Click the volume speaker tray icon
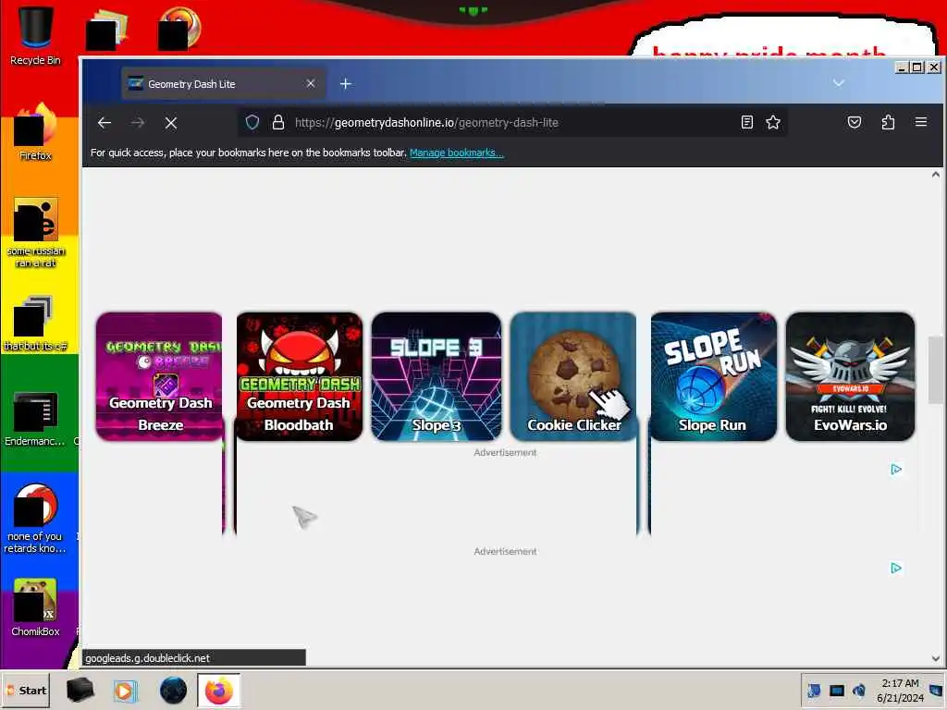Image resolution: width=947 pixels, height=710 pixels. [x=858, y=690]
